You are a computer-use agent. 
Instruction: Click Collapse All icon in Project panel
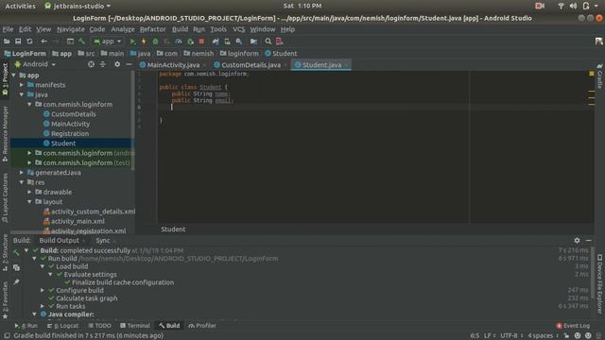[x=103, y=64]
